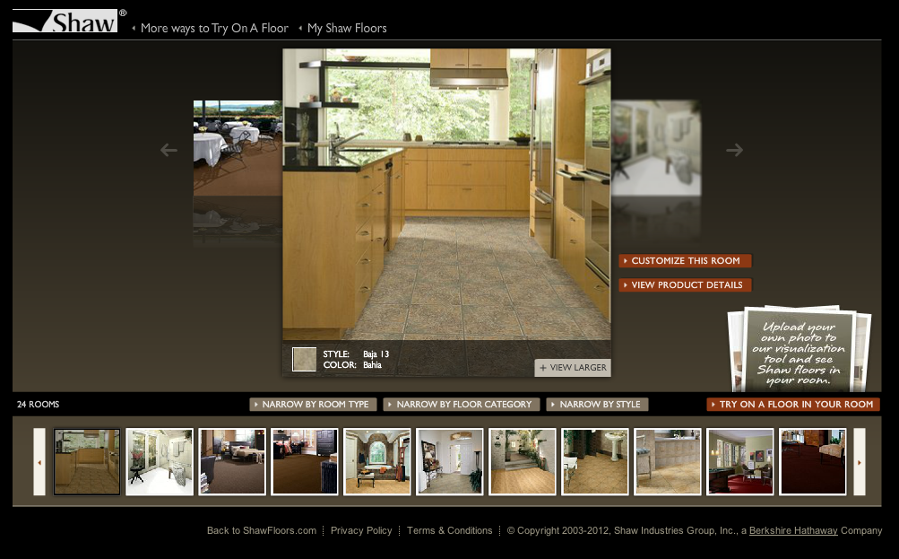This screenshot has height=559, width=899.
Task: Click Customize This Room
Action: point(684,261)
